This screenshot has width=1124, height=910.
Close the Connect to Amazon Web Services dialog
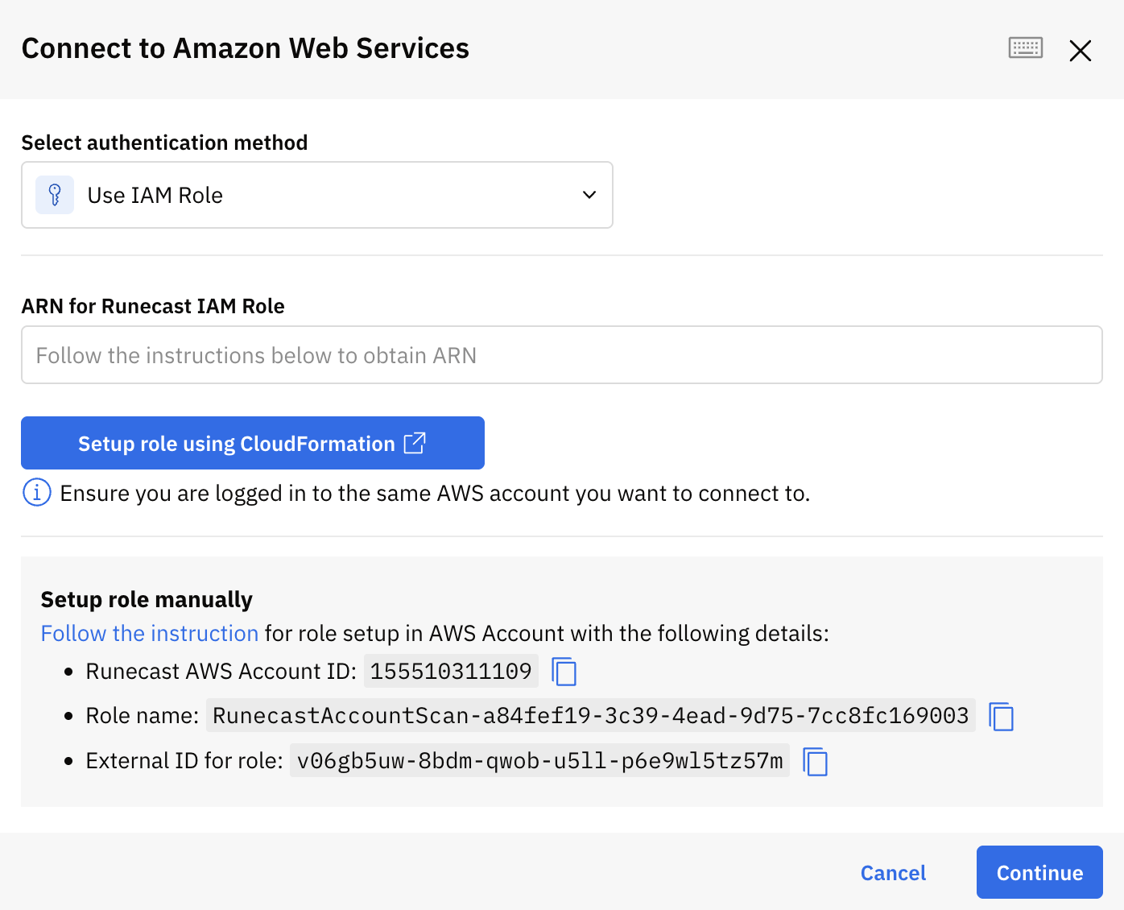click(1080, 50)
